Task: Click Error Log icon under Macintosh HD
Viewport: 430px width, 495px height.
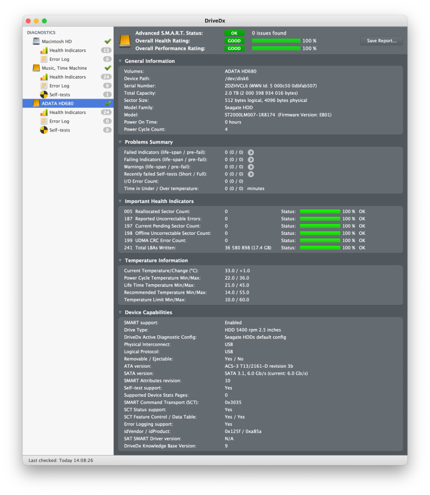Action: point(44,59)
